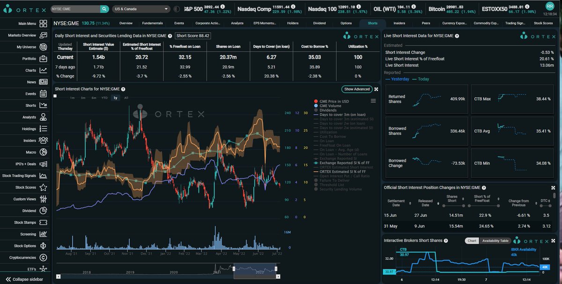
Task: Select the All chart range button
Action: point(126,98)
